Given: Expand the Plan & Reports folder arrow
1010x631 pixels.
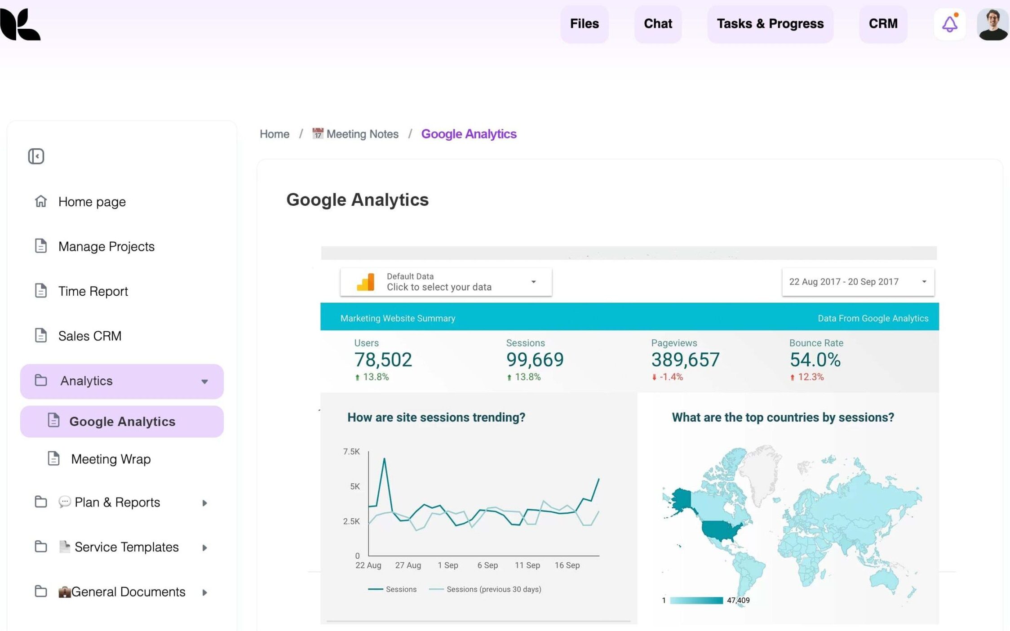Looking at the screenshot, I should point(205,503).
